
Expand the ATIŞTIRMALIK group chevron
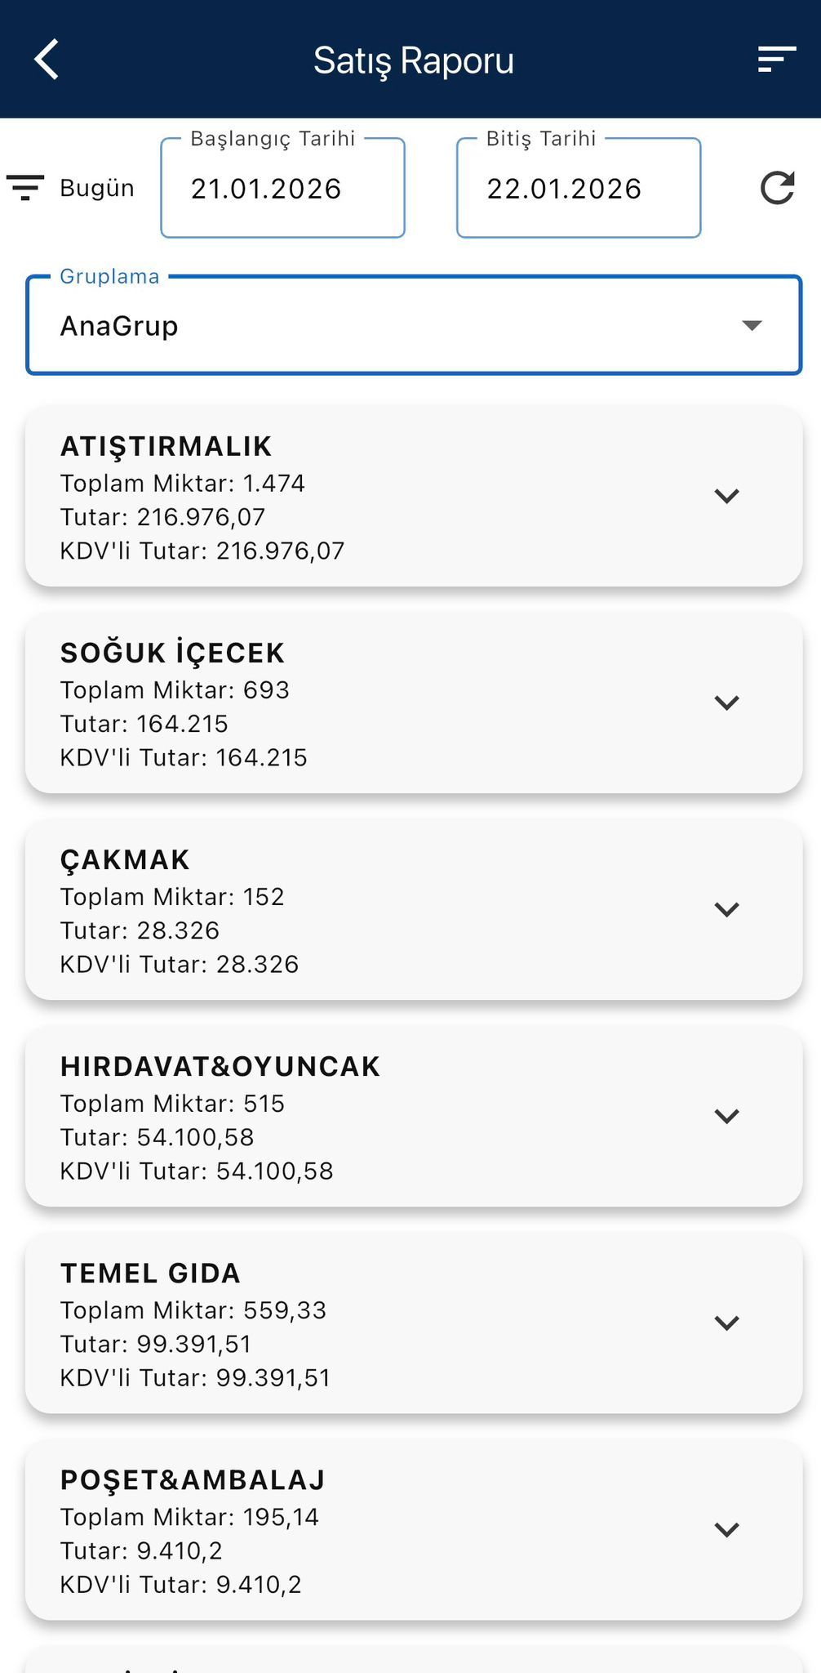pyautogui.click(x=726, y=496)
